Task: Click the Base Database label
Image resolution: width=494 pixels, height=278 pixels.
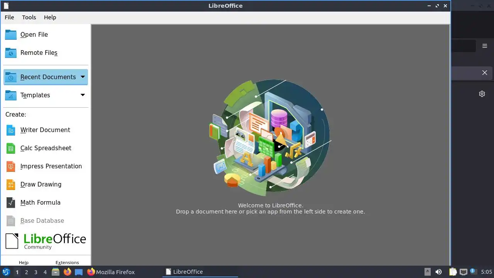Action: (x=42, y=221)
